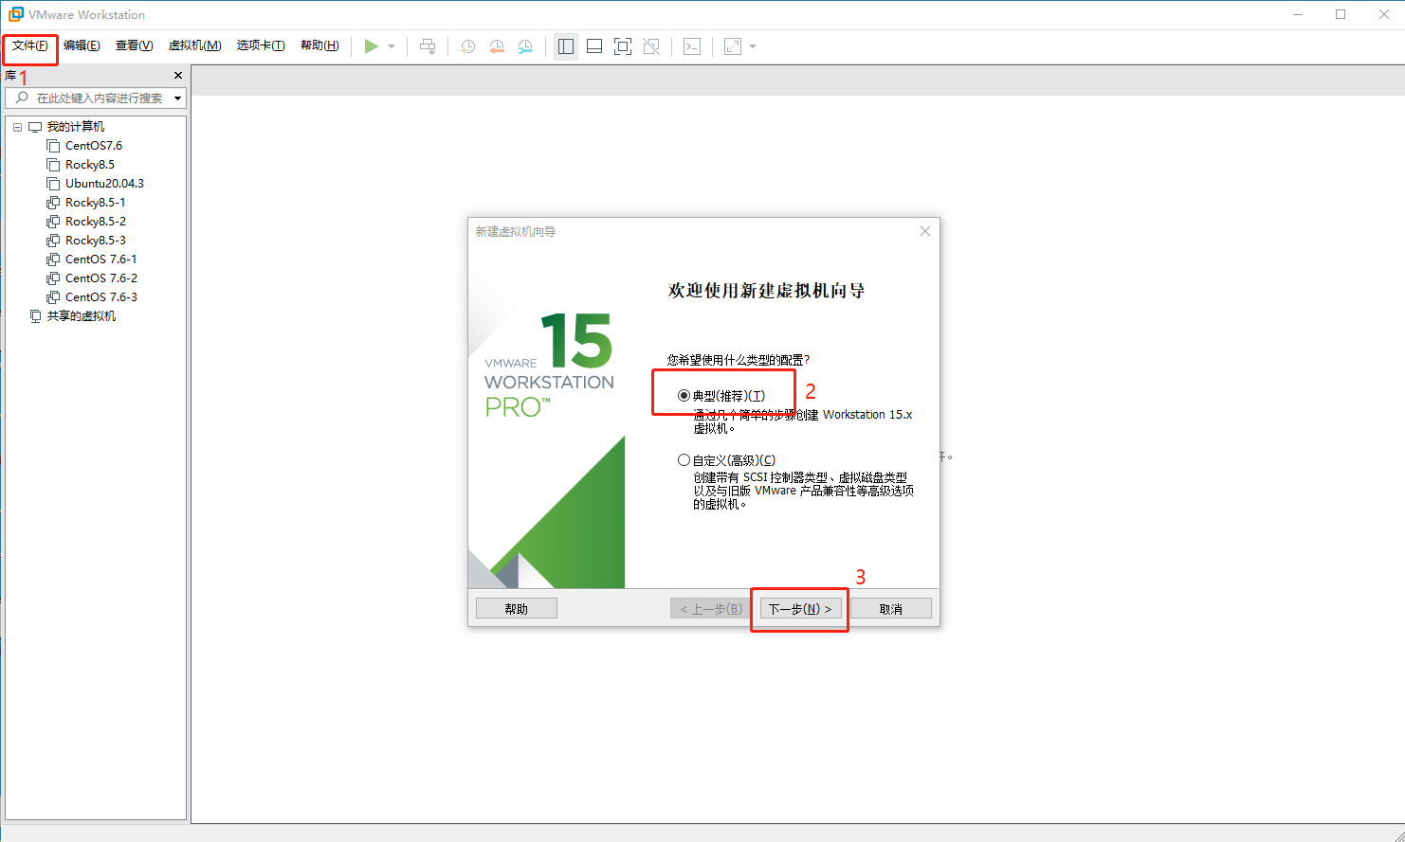Select the CentOS 7.6-1 cloned VM

click(x=101, y=260)
